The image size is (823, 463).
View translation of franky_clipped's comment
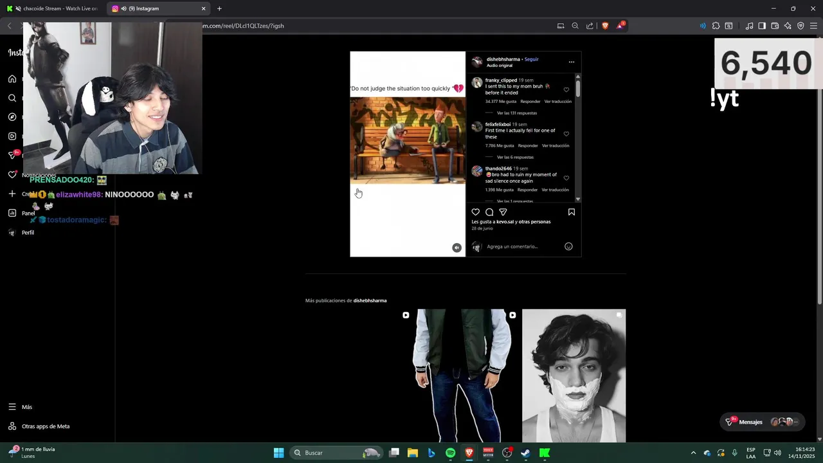coord(557,102)
